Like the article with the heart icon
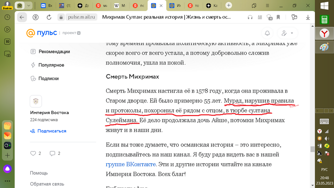334x188 pixels. [x=33, y=153]
